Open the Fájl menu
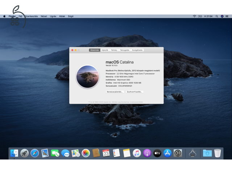 click(20, 16)
